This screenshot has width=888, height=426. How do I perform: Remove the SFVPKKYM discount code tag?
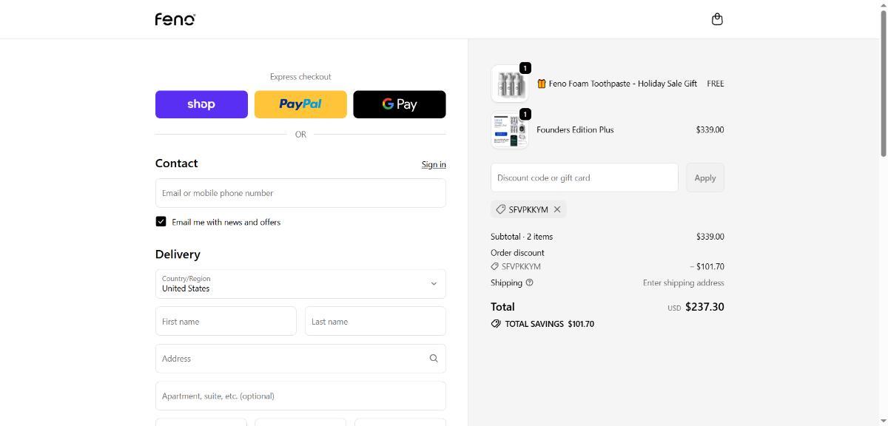[557, 209]
